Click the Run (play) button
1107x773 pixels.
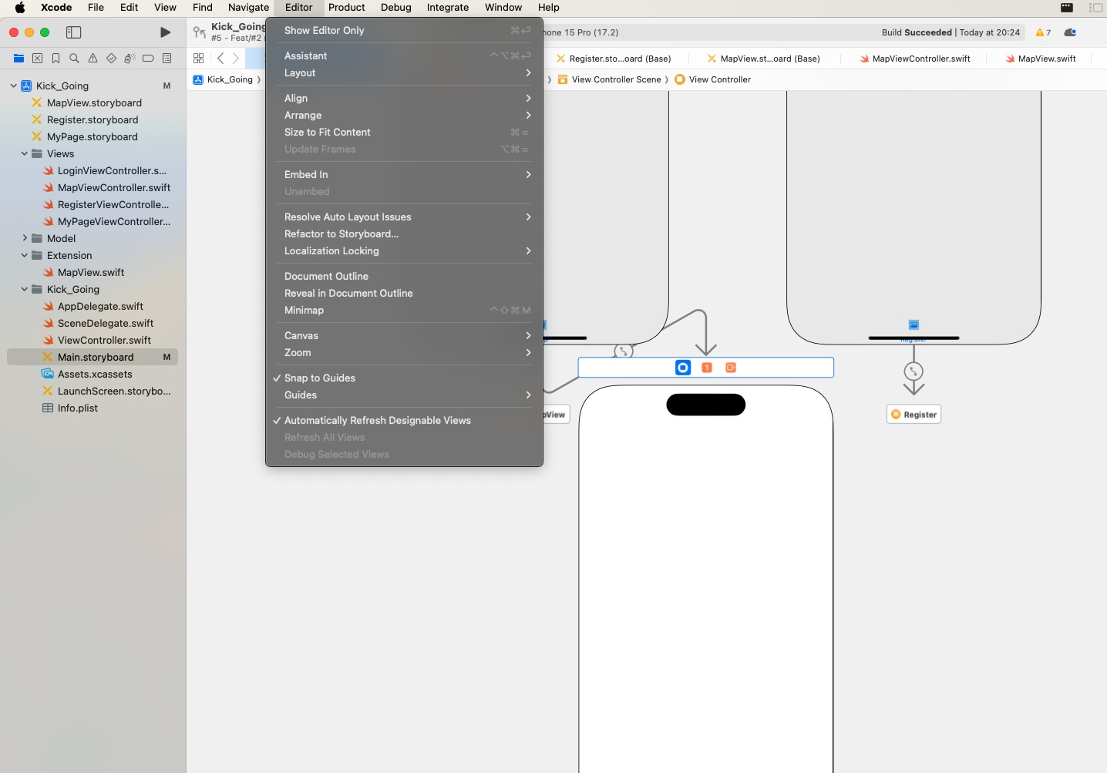point(165,32)
